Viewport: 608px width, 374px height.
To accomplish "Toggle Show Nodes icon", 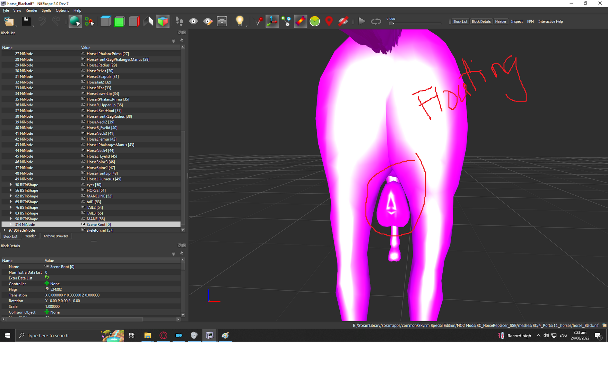I will (x=286, y=21).
